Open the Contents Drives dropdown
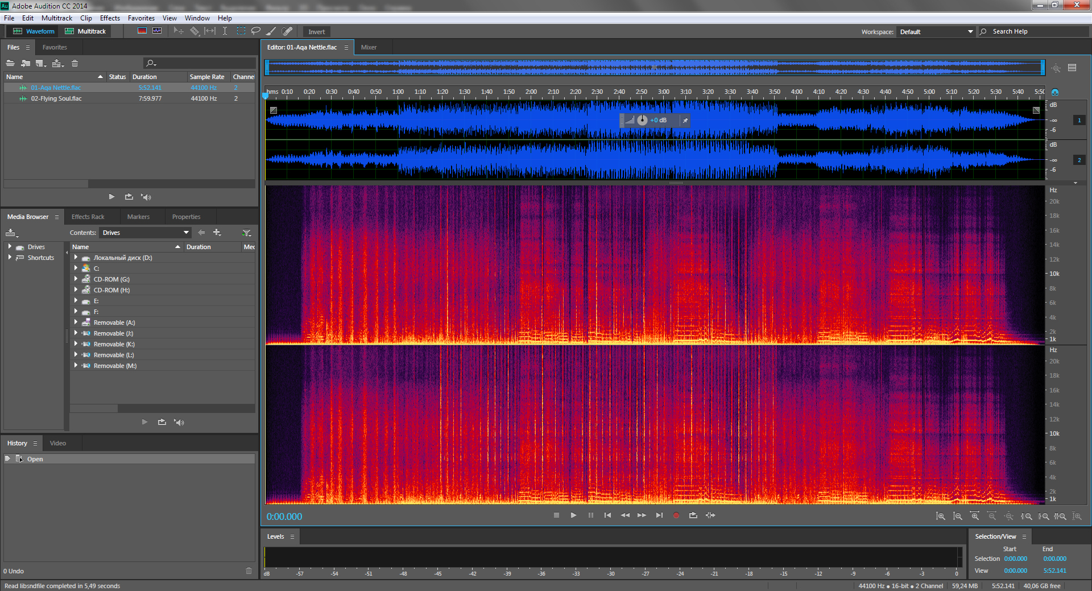The height and width of the screenshot is (591, 1092). coord(145,233)
